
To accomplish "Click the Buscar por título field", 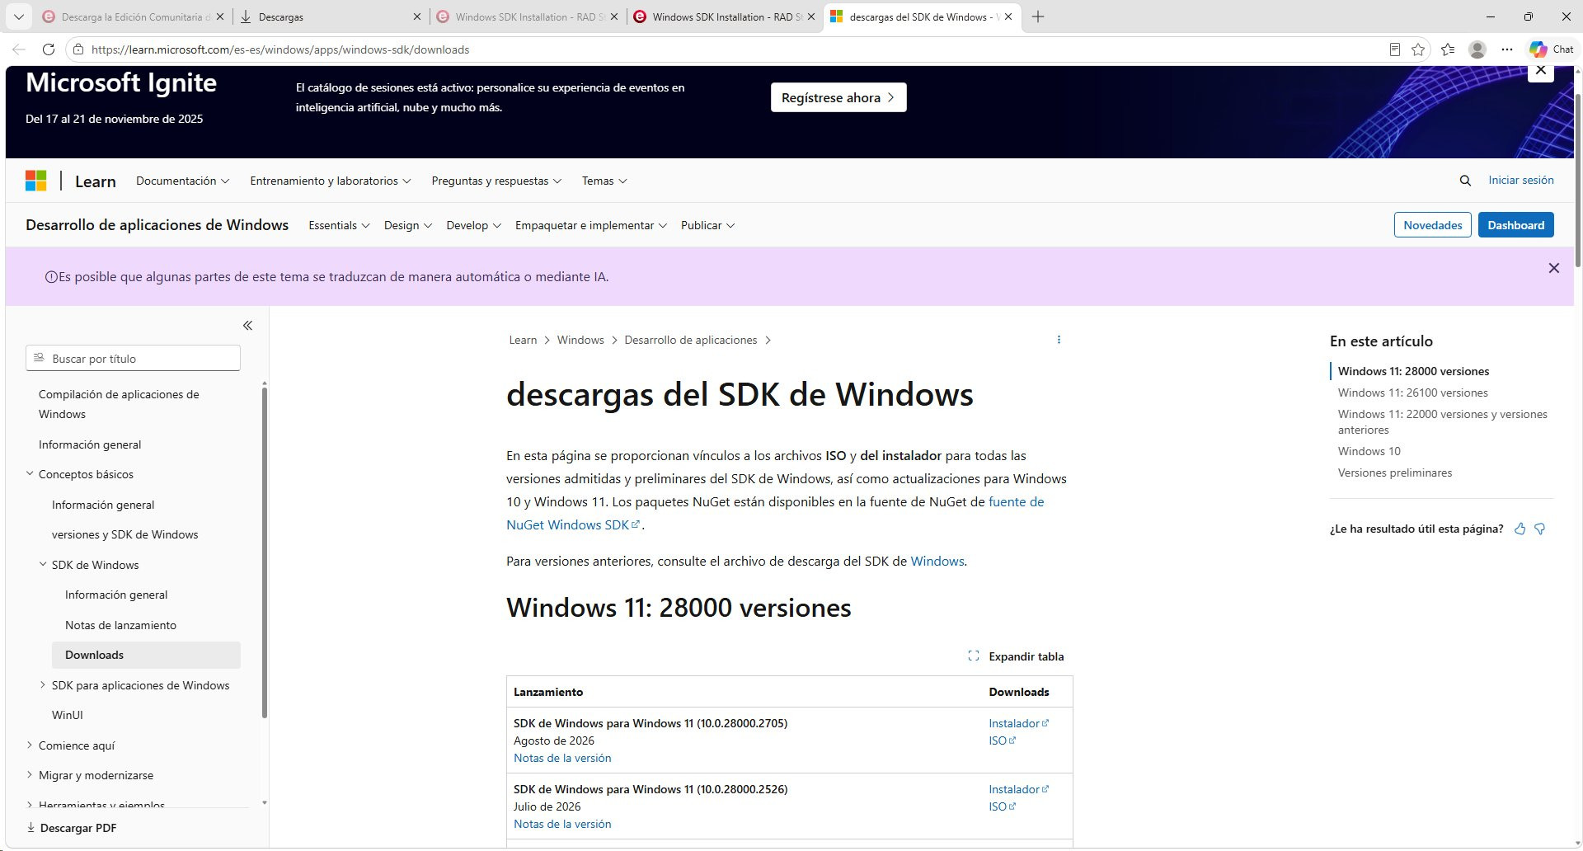I will 133,359.
